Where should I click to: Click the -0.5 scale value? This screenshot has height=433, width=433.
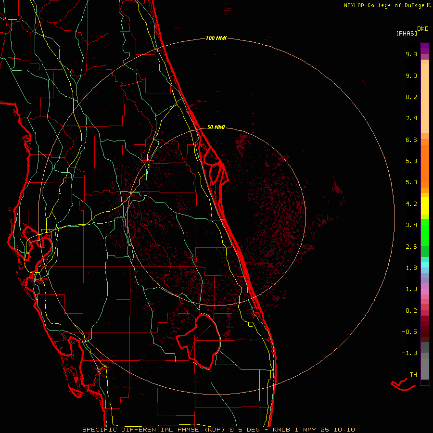coord(409,332)
